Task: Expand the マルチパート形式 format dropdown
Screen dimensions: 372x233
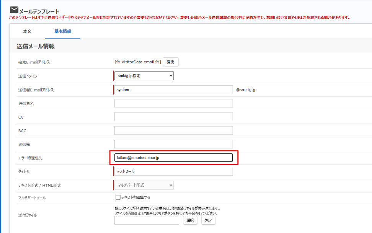Action: click(x=144, y=185)
